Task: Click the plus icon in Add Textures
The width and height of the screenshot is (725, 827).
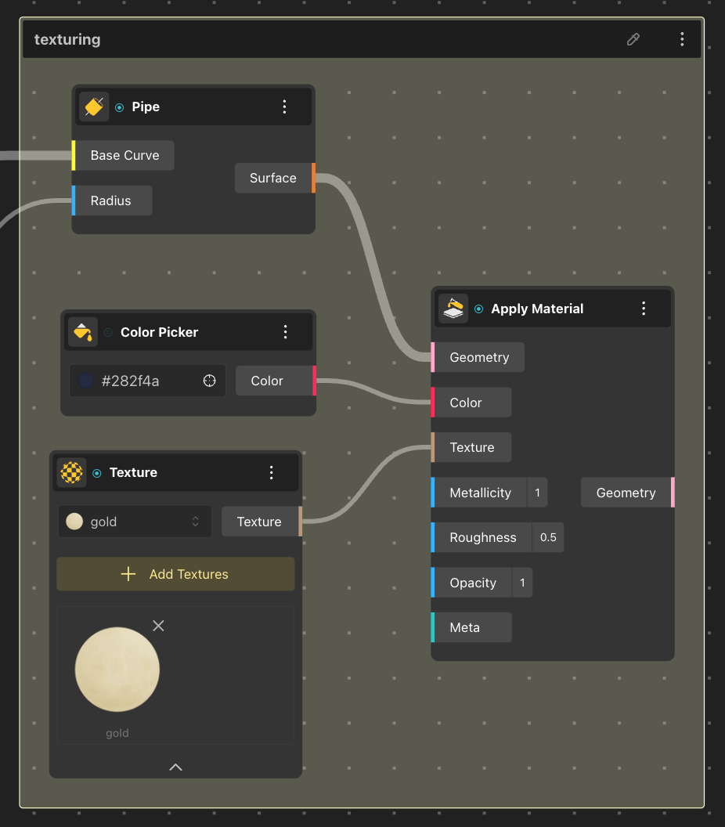Action: coord(128,574)
